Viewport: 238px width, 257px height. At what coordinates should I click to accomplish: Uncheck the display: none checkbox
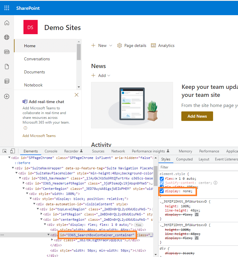(162, 191)
